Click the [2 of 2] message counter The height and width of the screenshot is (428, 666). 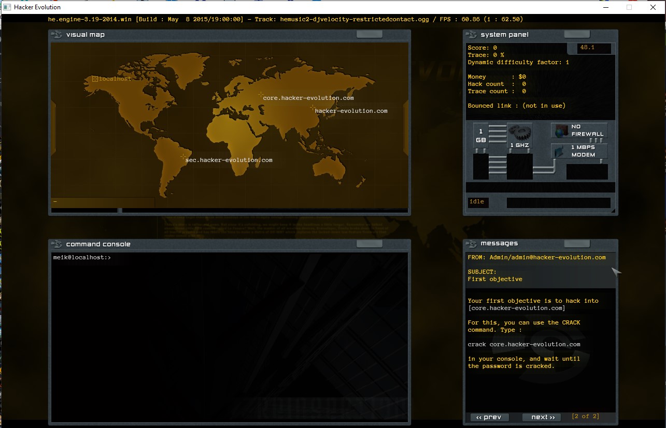click(x=586, y=416)
